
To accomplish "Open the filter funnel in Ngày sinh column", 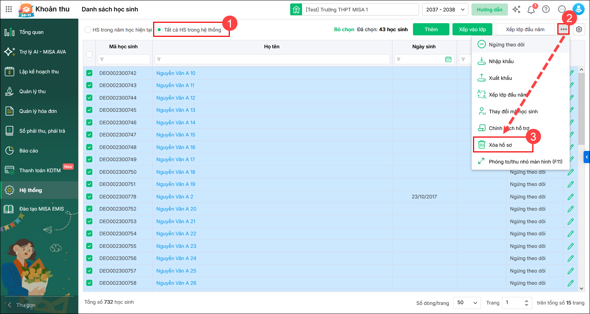I will 399,59.
